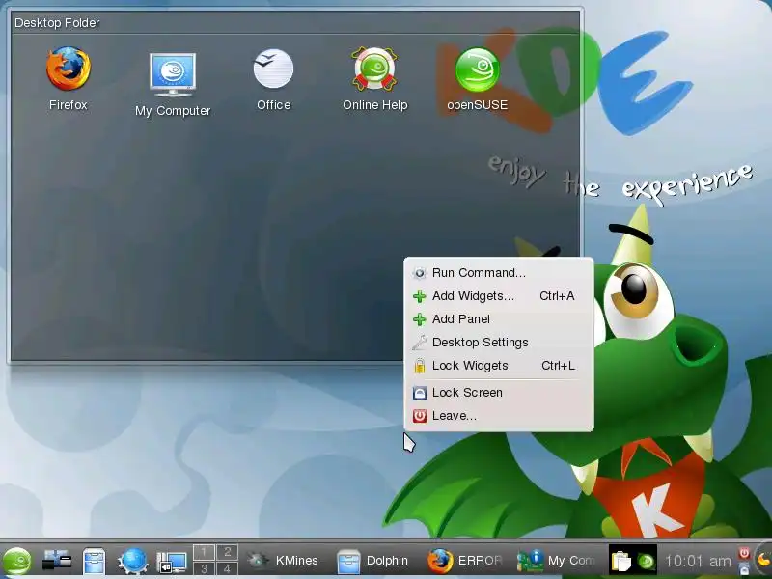
Task: Choose Add Panel from the context menu
Action: click(x=499, y=319)
